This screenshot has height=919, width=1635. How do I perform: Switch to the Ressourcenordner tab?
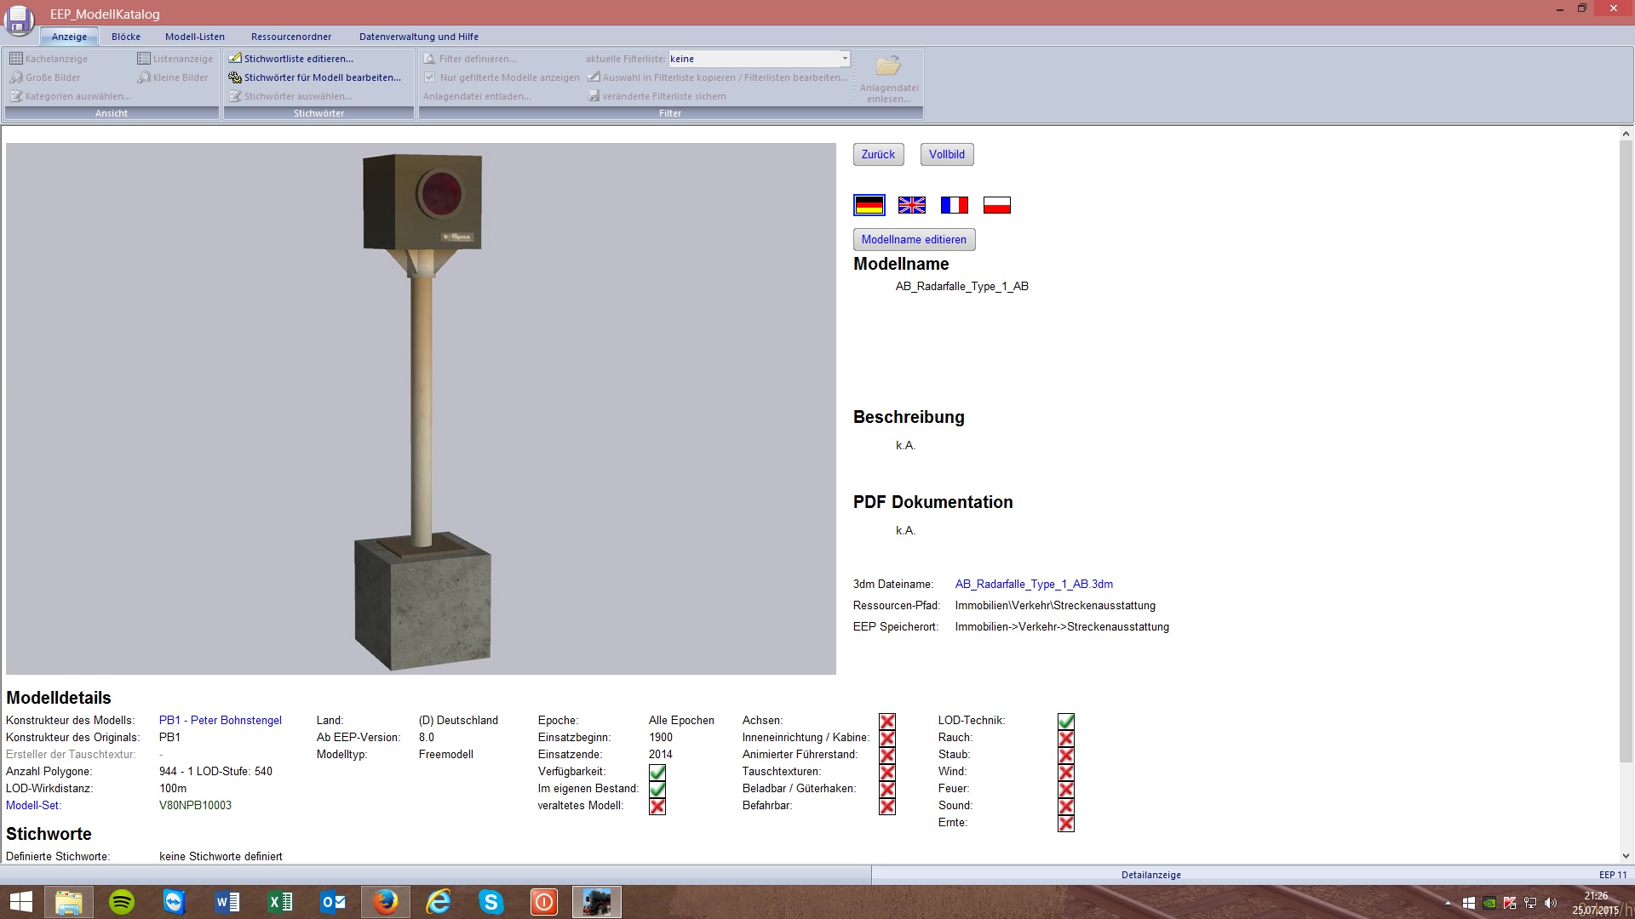290,37
